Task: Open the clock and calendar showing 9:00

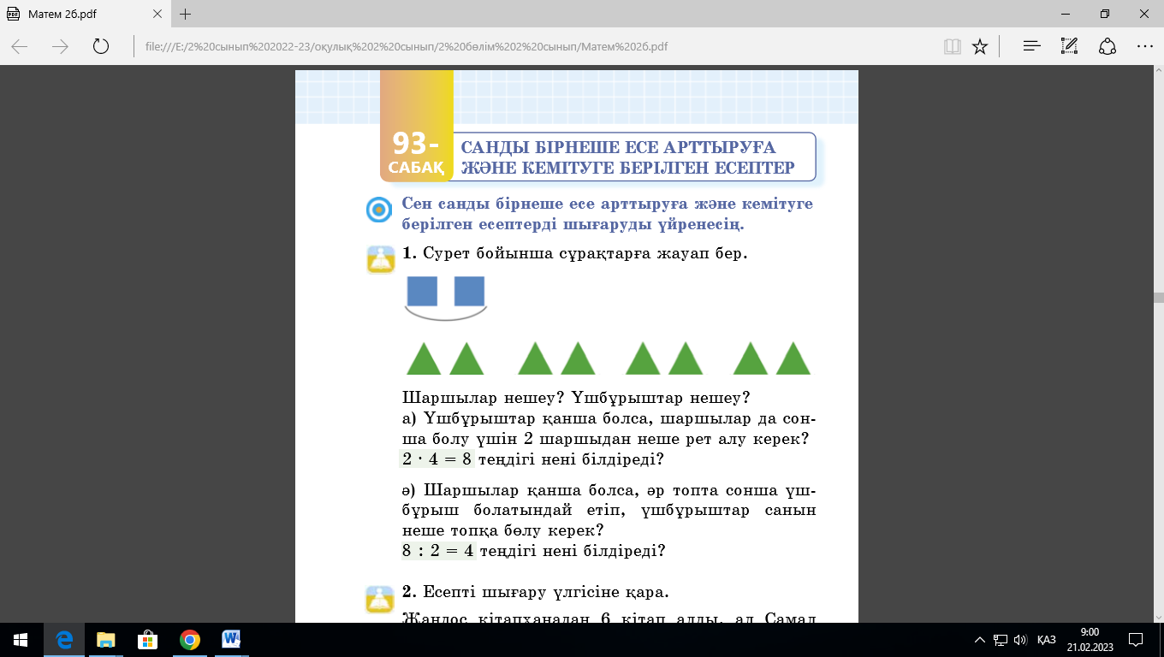Action: click(1090, 640)
